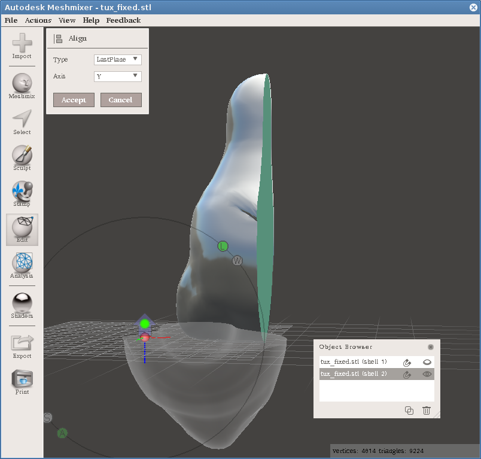Click Cancel in the Align panel

121,100
